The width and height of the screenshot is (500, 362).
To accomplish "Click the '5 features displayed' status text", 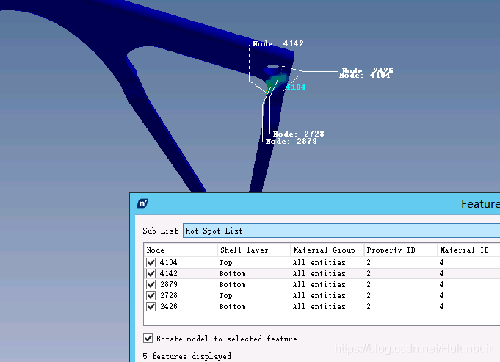I will coord(187,356).
